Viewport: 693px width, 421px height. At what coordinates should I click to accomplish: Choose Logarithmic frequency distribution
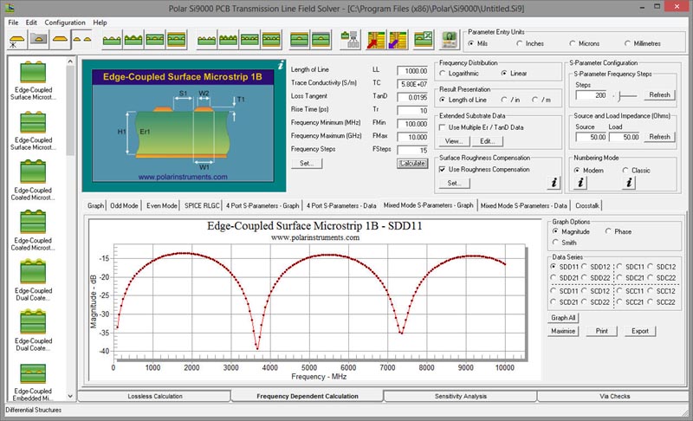(459, 74)
